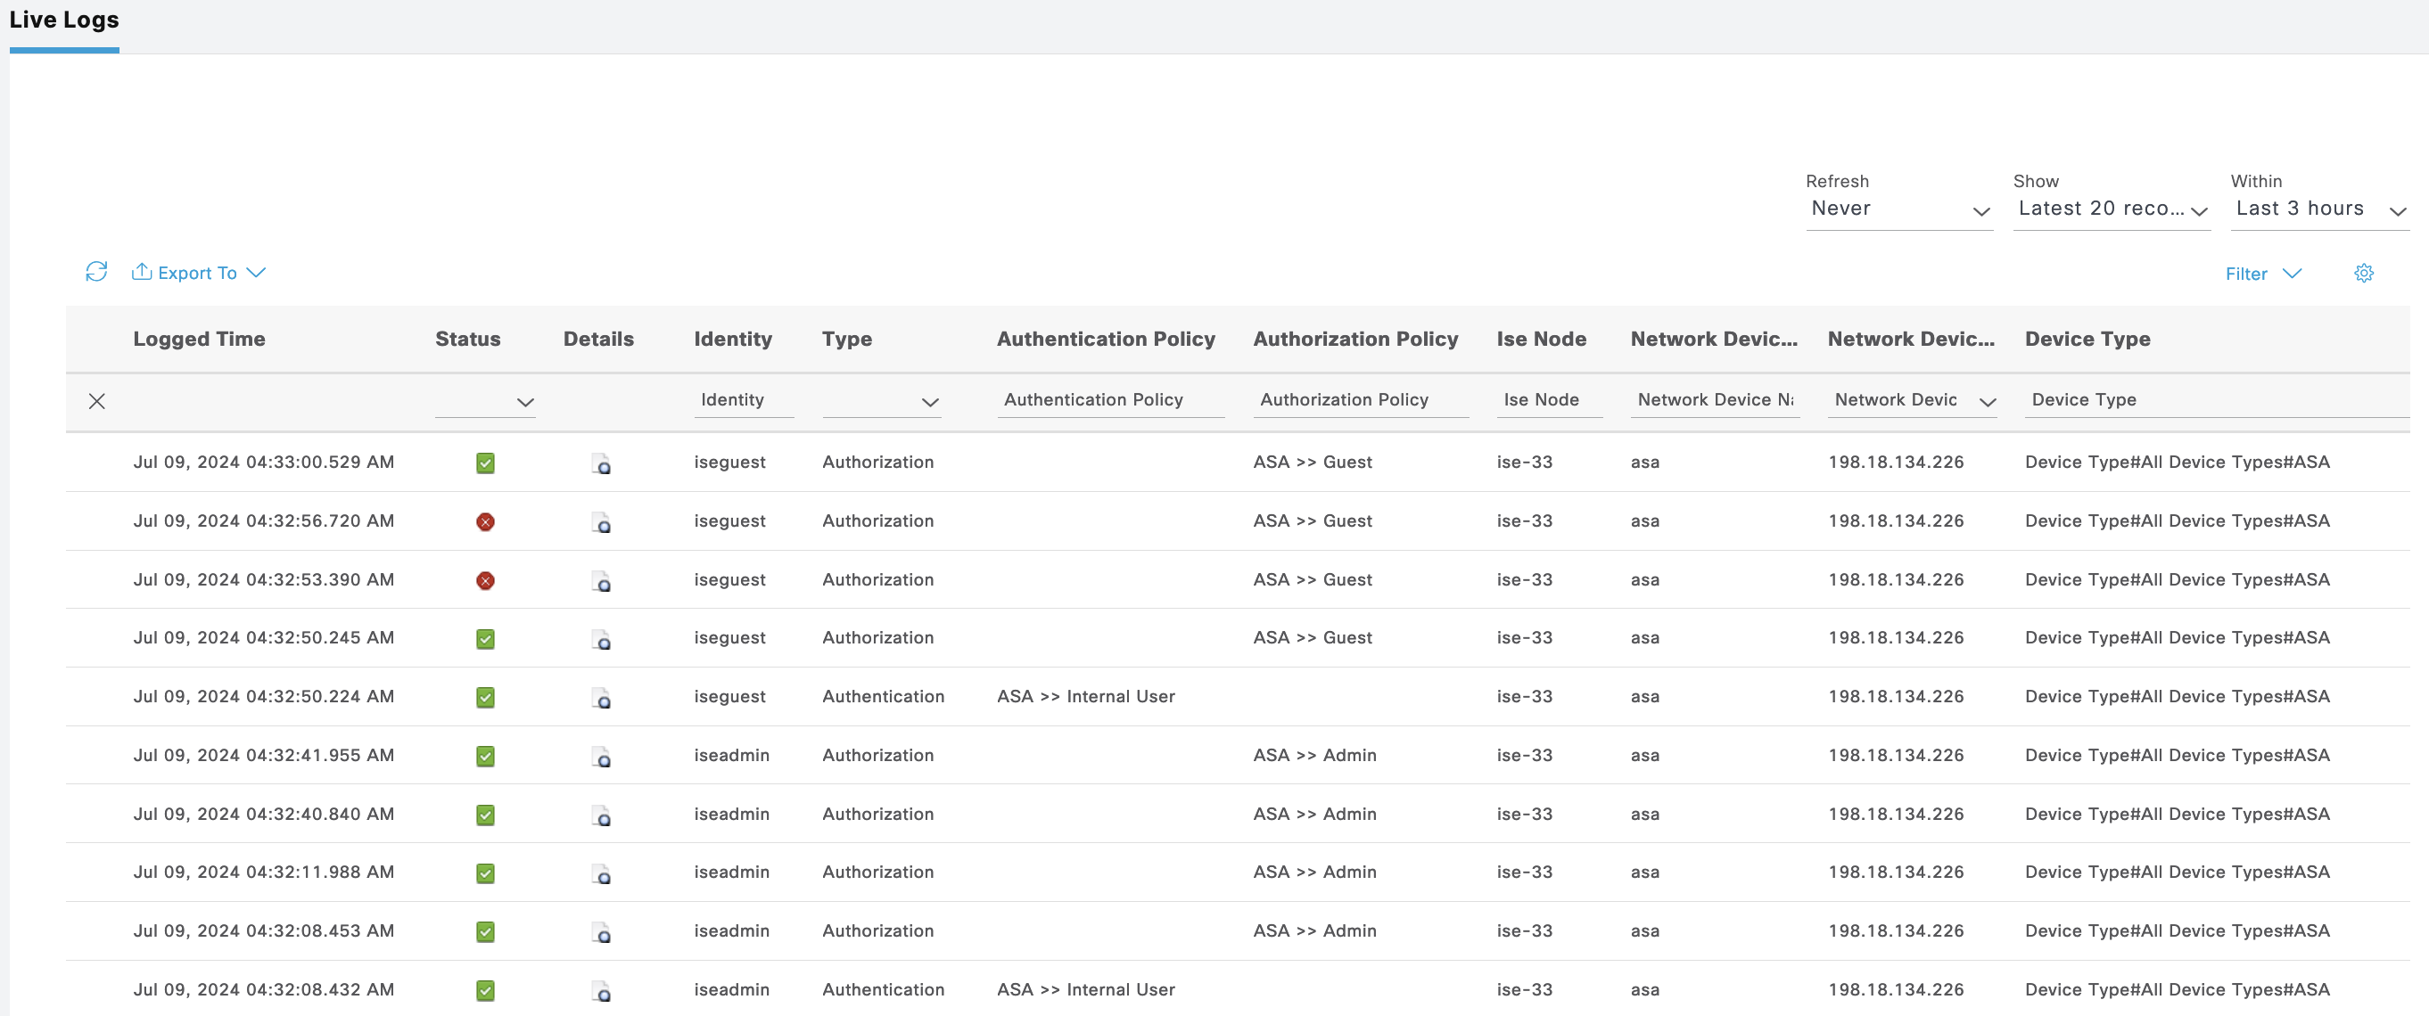Expand the Refresh Never dropdown
This screenshot has width=2429, height=1016.
click(1898, 209)
